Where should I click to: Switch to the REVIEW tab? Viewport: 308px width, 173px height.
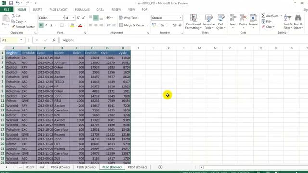(x=116, y=10)
